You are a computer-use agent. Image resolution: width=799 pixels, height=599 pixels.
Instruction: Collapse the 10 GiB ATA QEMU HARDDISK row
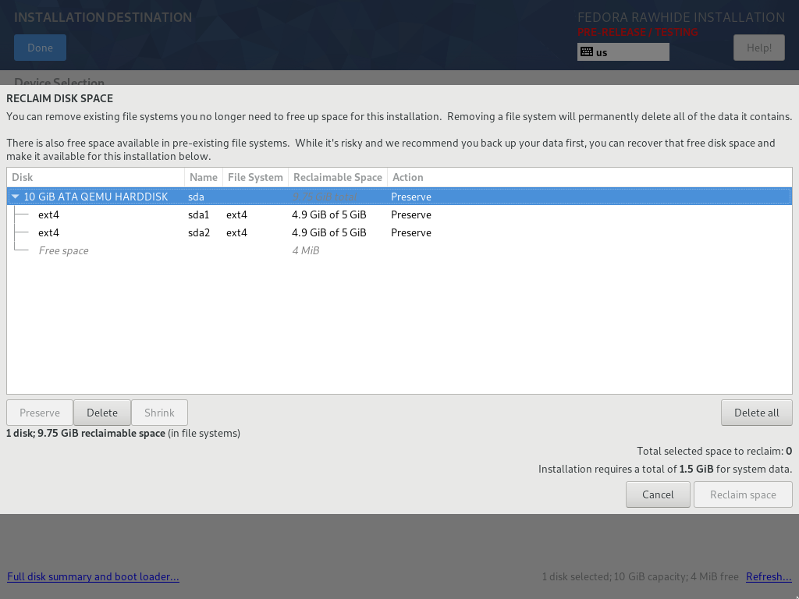click(x=16, y=197)
